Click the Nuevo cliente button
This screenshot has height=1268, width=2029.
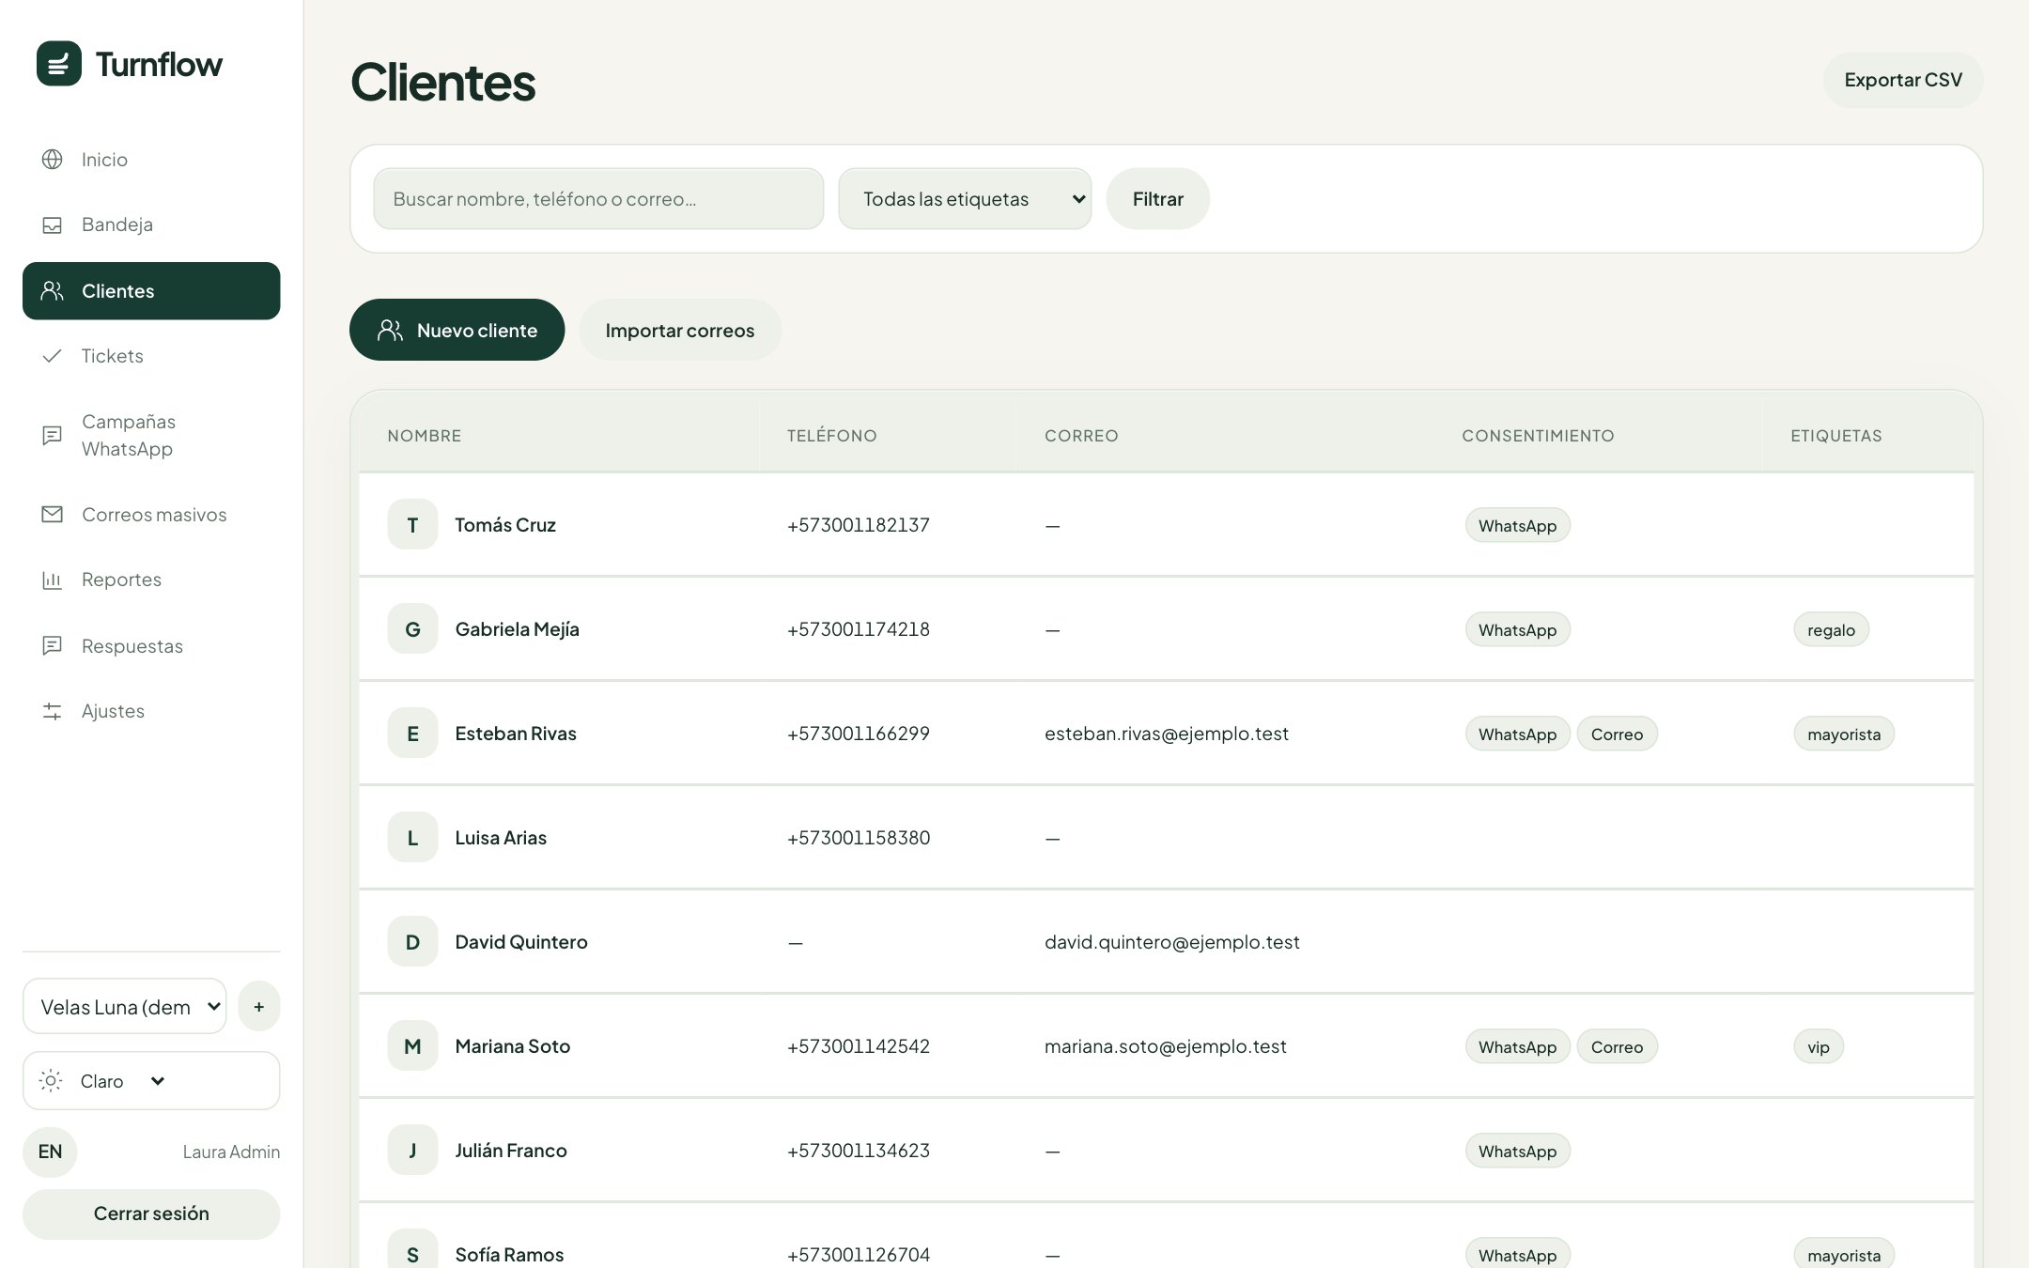(457, 331)
